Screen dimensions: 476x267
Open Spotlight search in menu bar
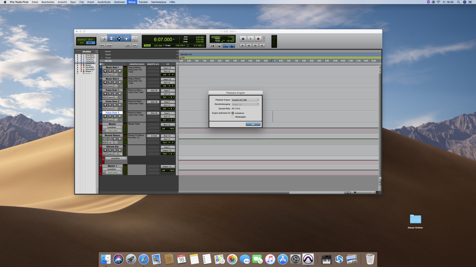(x=459, y=2)
